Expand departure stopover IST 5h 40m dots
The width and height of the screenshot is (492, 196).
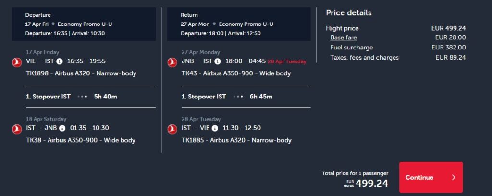(82, 97)
